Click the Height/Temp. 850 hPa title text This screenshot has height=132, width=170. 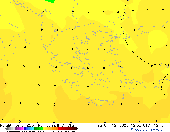(x=22, y=125)
